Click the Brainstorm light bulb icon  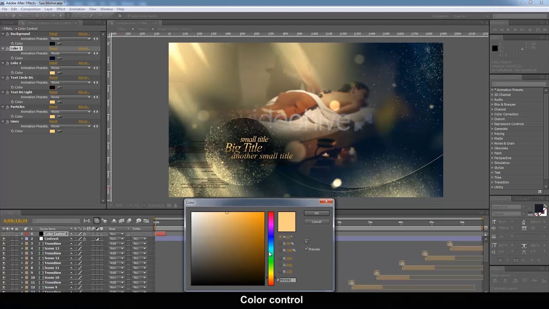tap(139, 221)
